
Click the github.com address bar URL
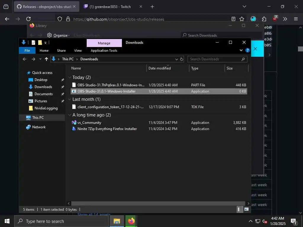[x=119, y=19]
